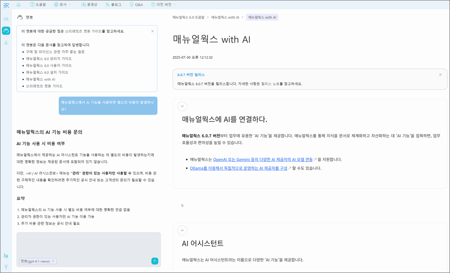Send the chat message with arrow button
450x273 pixels.
click(155, 261)
